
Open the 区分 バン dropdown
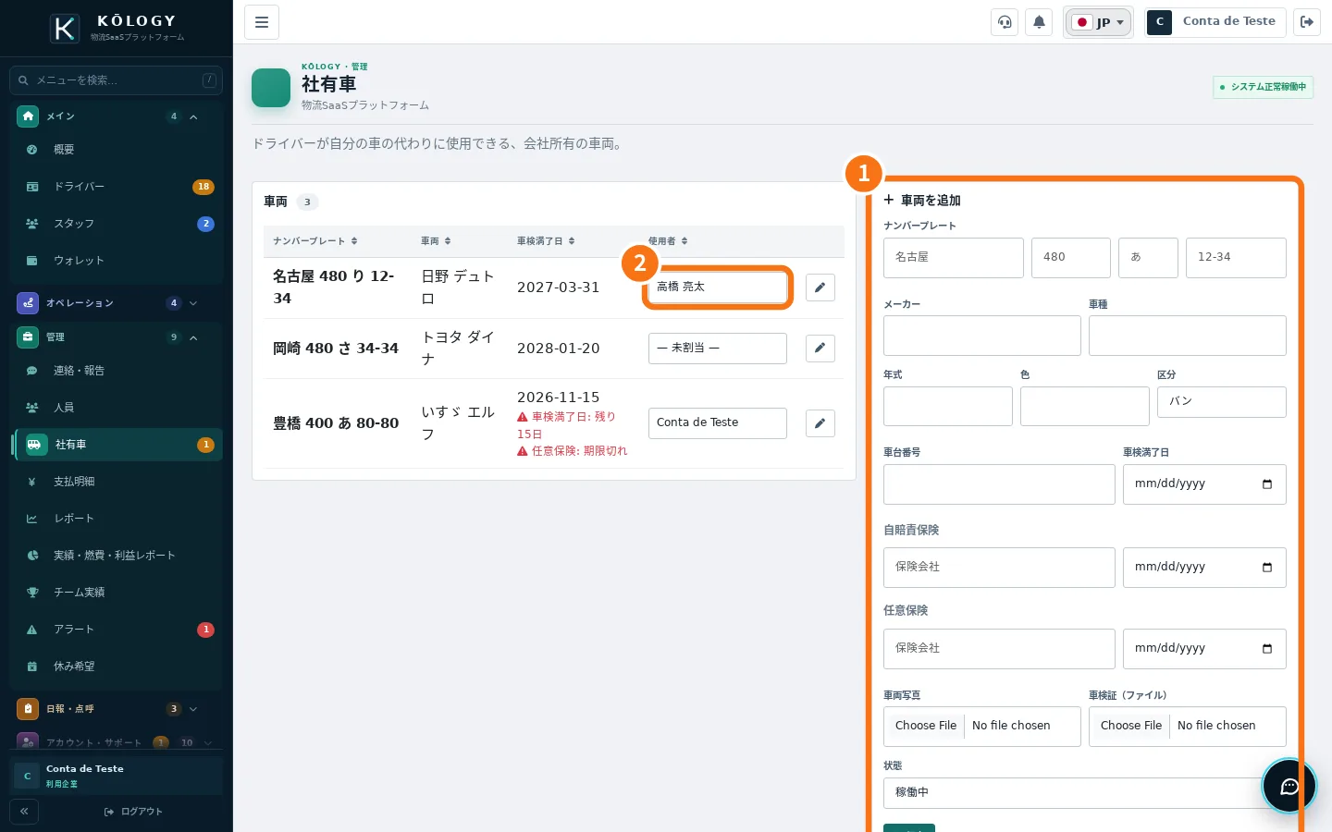click(1221, 402)
